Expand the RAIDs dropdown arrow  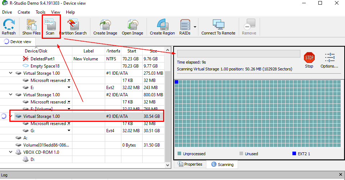(195, 27)
